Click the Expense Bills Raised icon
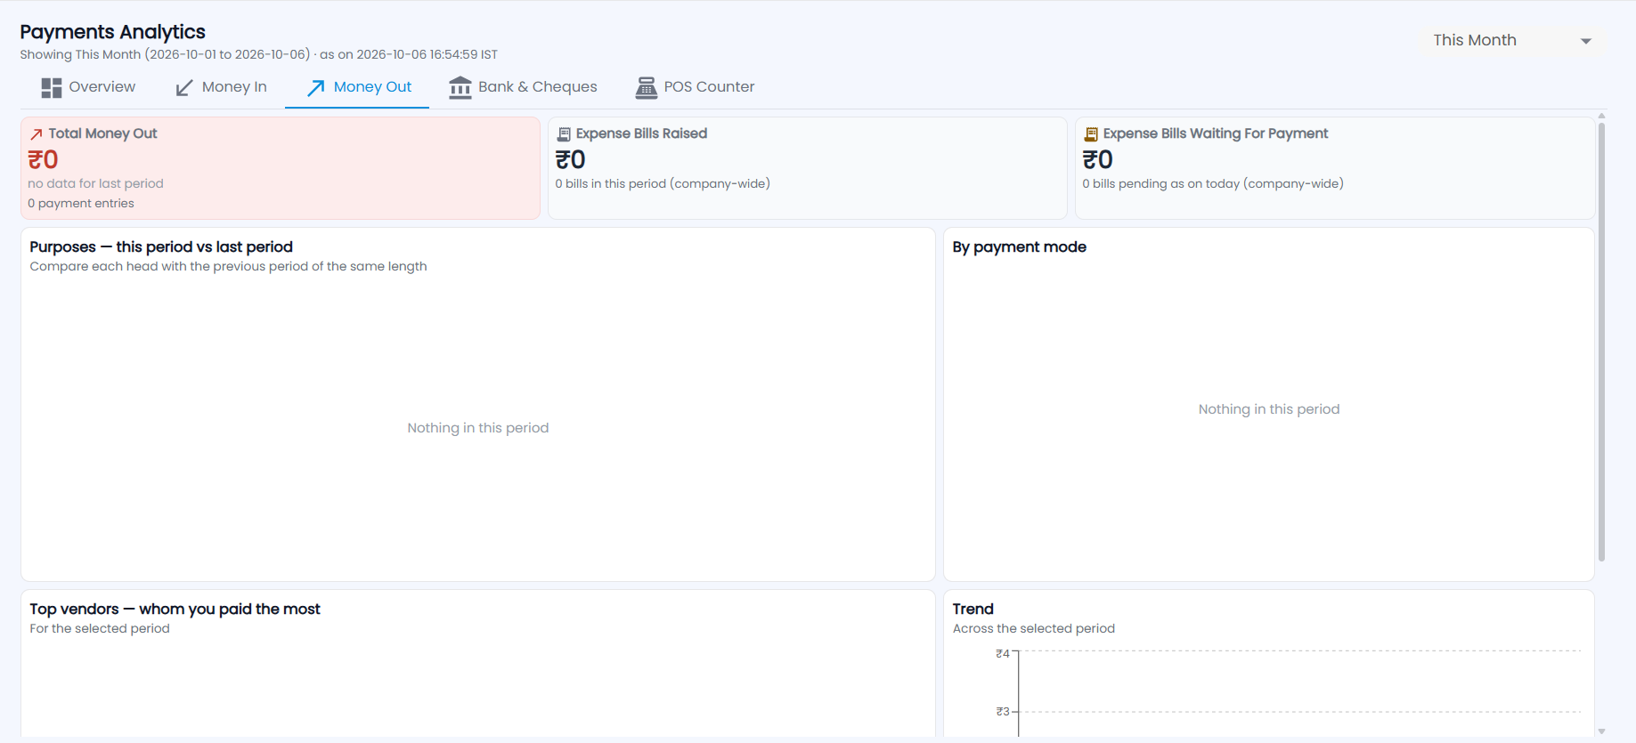This screenshot has height=743, width=1636. pyautogui.click(x=564, y=134)
